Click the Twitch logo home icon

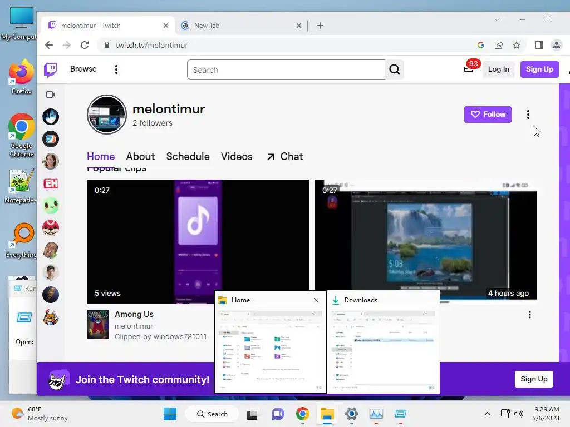tap(51, 69)
